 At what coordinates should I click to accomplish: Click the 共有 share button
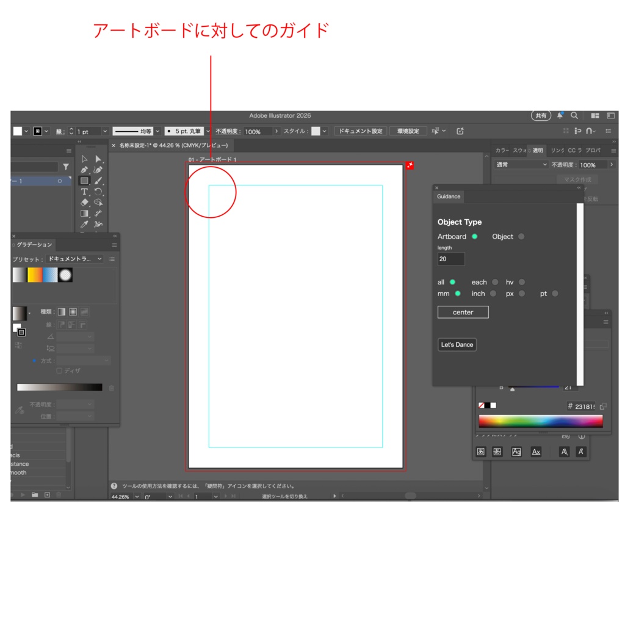(x=541, y=115)
